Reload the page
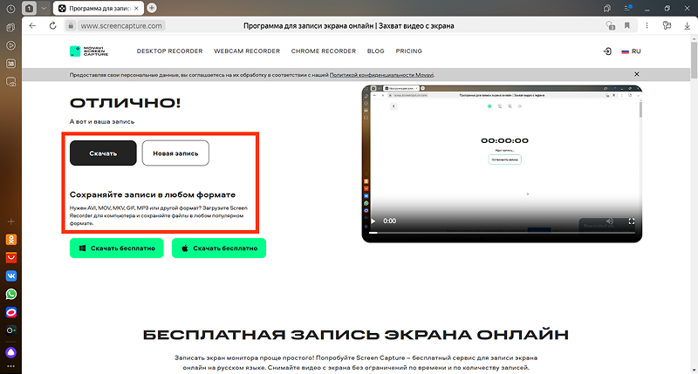This screenshot has width=698, height=374. click(52, 26)
